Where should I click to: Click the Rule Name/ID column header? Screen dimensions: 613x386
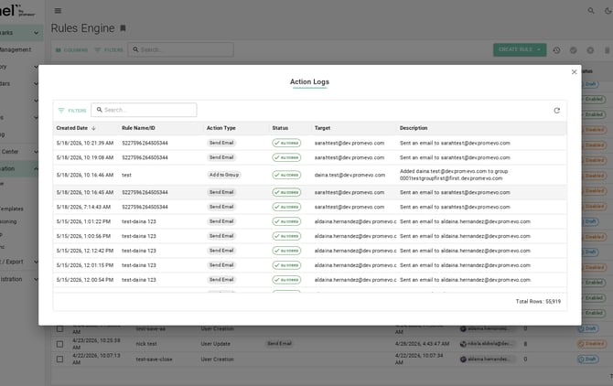pos(138,128)
